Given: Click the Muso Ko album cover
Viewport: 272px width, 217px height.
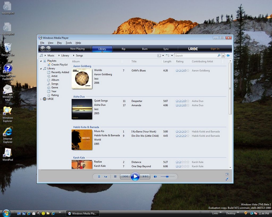Looking at the screenshot, I should (82, 140).
